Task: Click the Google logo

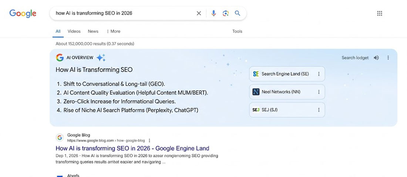Action: click(23, 13)
